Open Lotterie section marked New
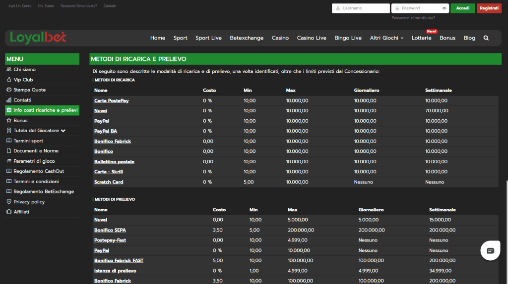 point(421,38)
